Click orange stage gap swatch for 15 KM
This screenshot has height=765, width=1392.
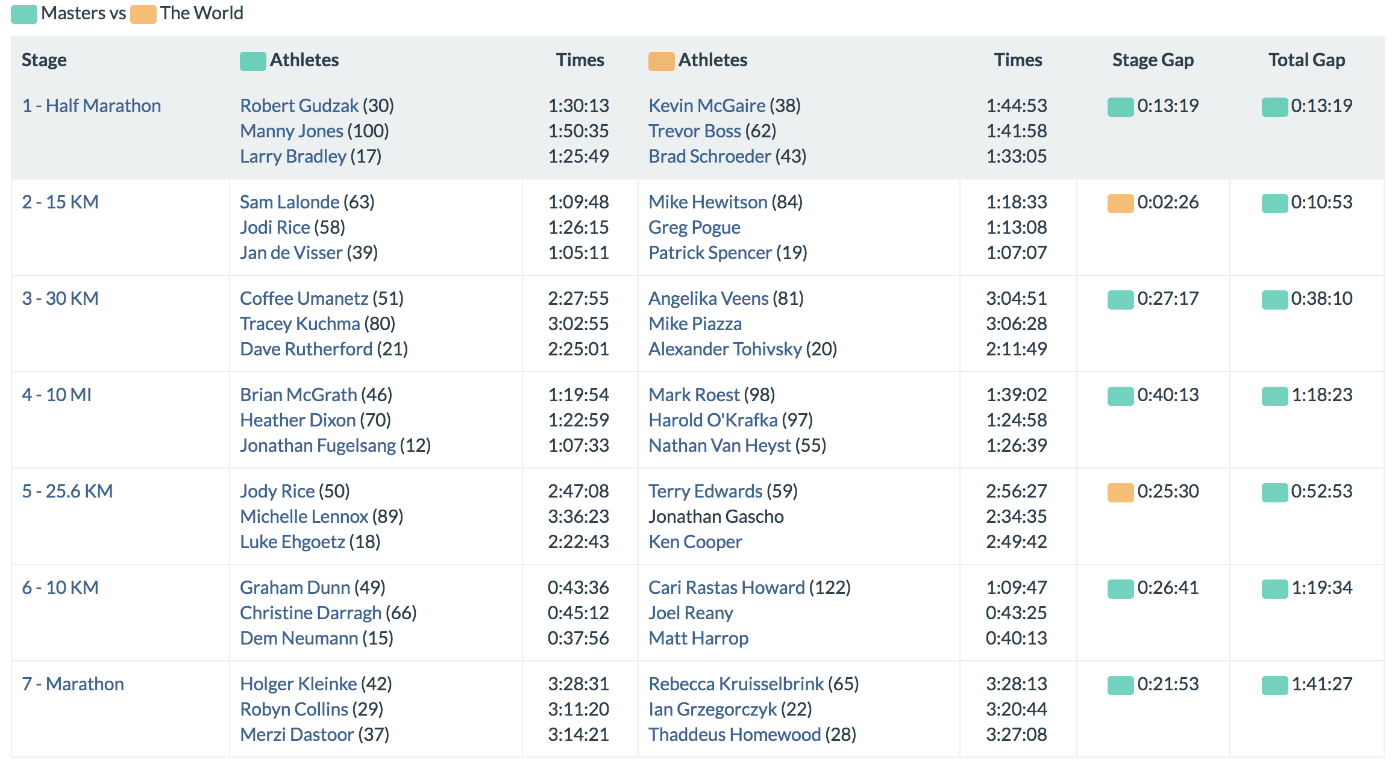[1120, 204]
